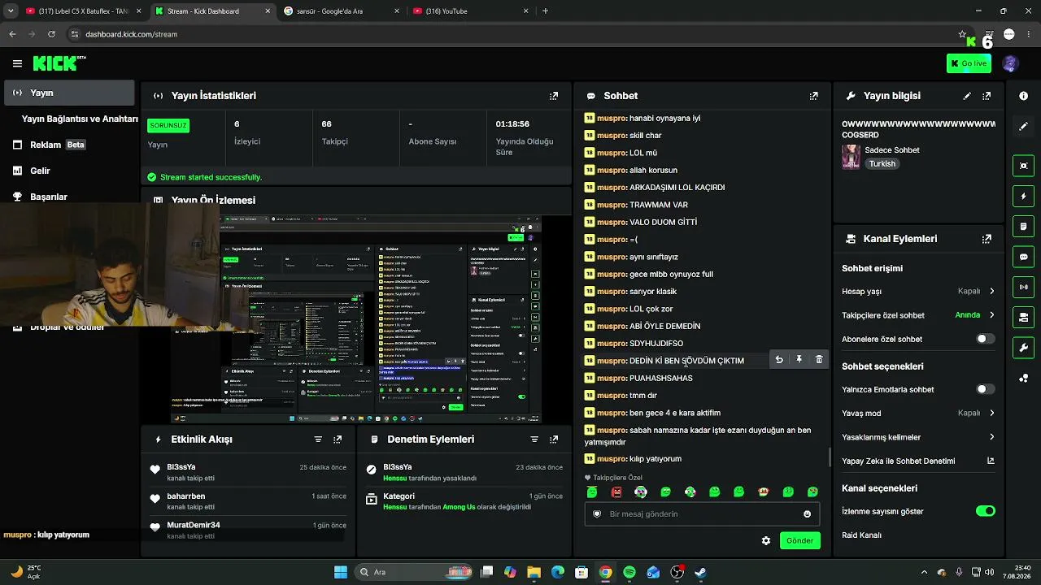This screenshot has width=1041, height=585.
Task: Toggle the moderation log widget in right rail
Action: (1023, 227)
